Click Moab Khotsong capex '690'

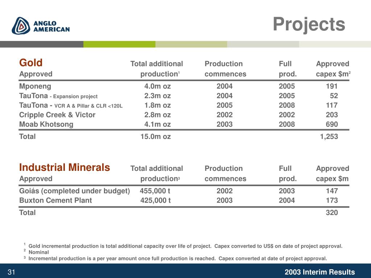(x=332, y=124)
